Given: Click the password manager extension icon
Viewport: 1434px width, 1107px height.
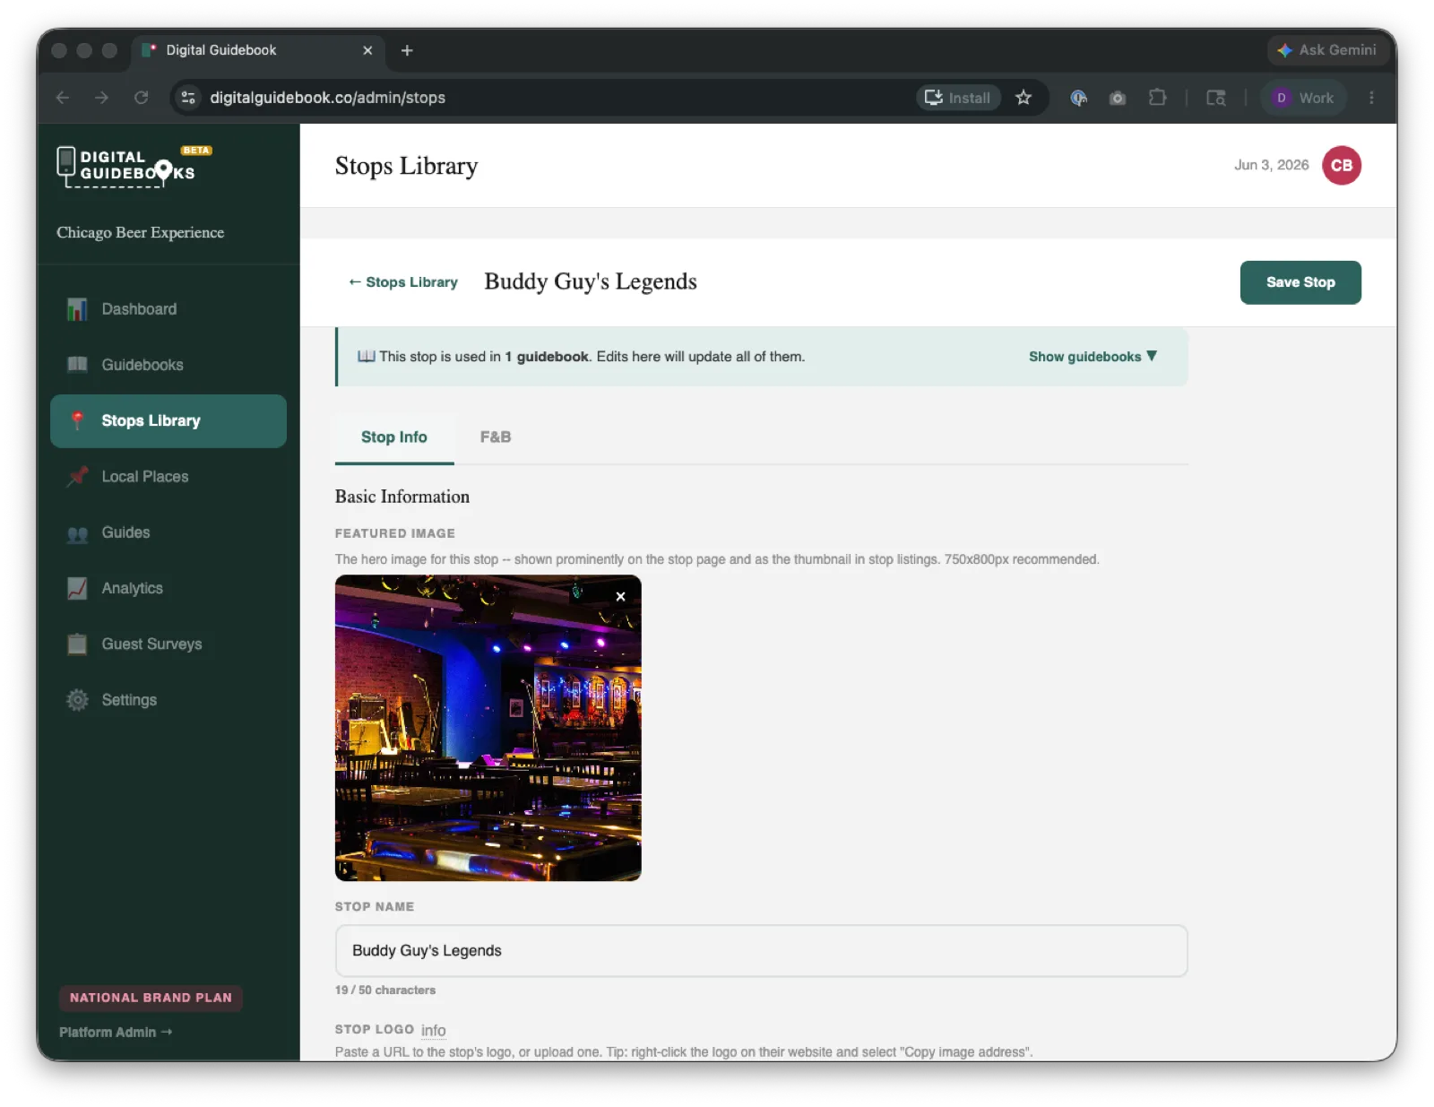Looking at the screenshot, I should pyautogui.click(x=1078, y=98).
